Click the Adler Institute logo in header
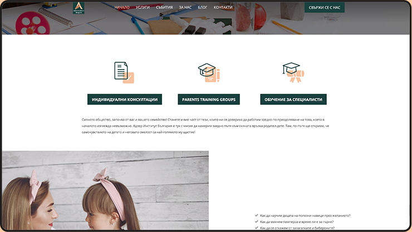The image size is (412, 232). [80, 8]
